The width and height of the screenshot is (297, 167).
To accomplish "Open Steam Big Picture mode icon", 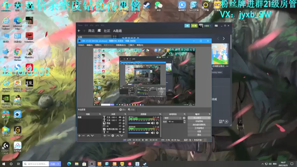I will (x=216, y=26).
